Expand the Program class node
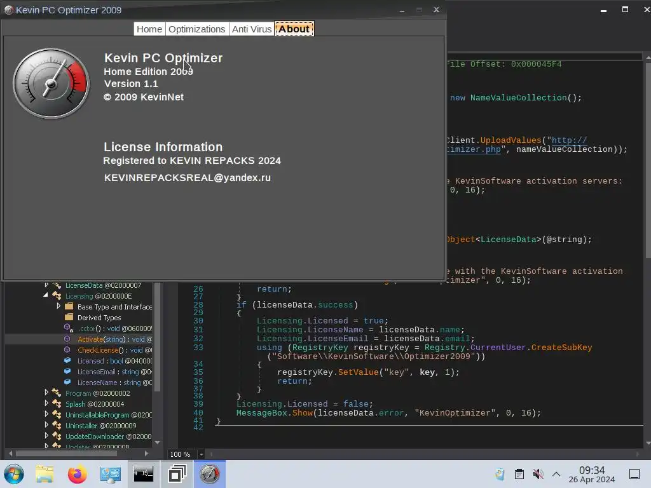Viewport: 651px width, 488px height. pos(46,393)
